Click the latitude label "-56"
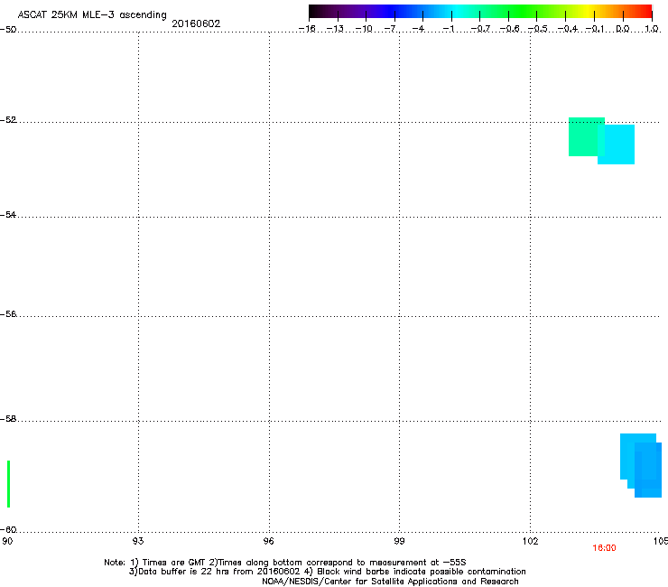Image resolution: width=668 pixels, height=587 pixels. pos(8,314)
